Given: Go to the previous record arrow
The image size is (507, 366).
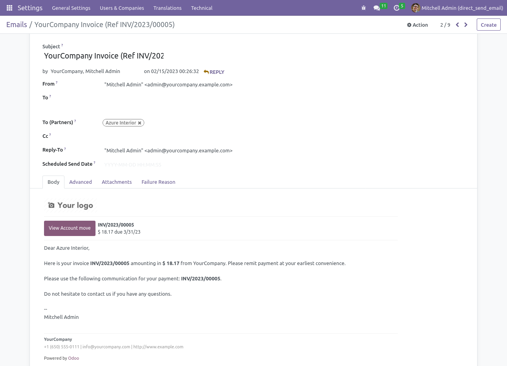Looking at the screenshot, I should pos(457,25).
